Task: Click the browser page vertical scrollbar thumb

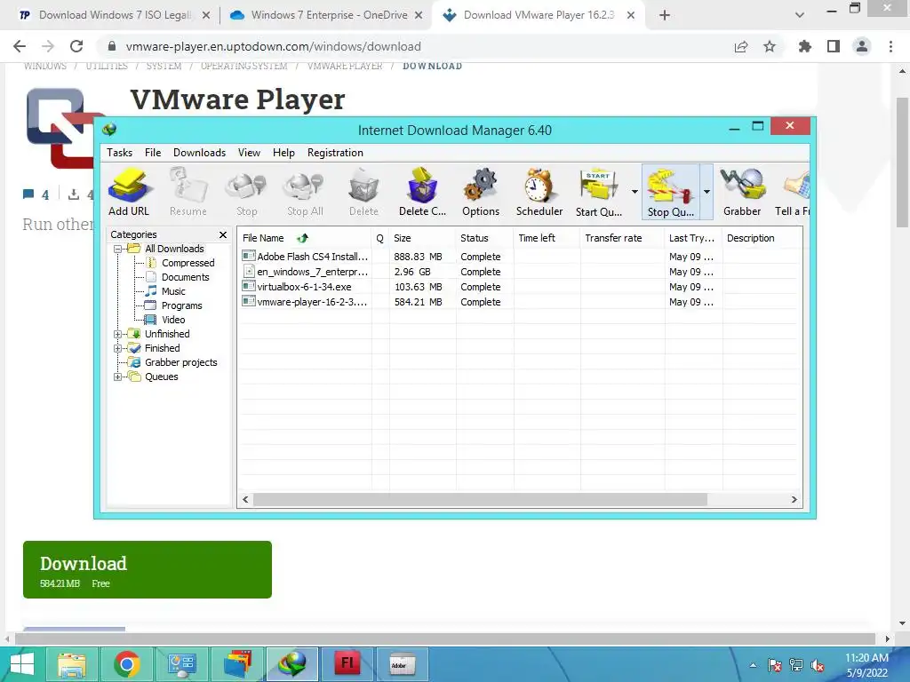Action: tap(902, 163)
